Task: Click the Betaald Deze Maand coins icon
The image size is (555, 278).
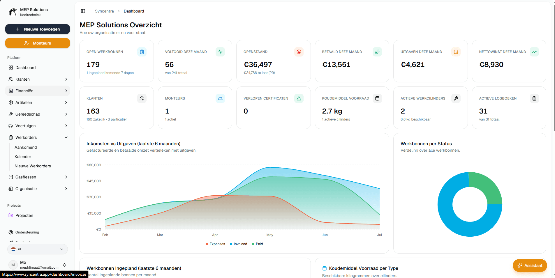Action: point(377,52)
